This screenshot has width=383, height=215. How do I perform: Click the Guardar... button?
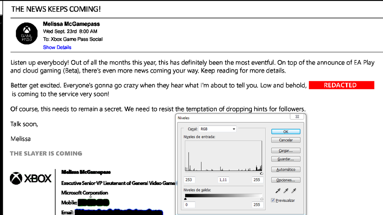286,159
